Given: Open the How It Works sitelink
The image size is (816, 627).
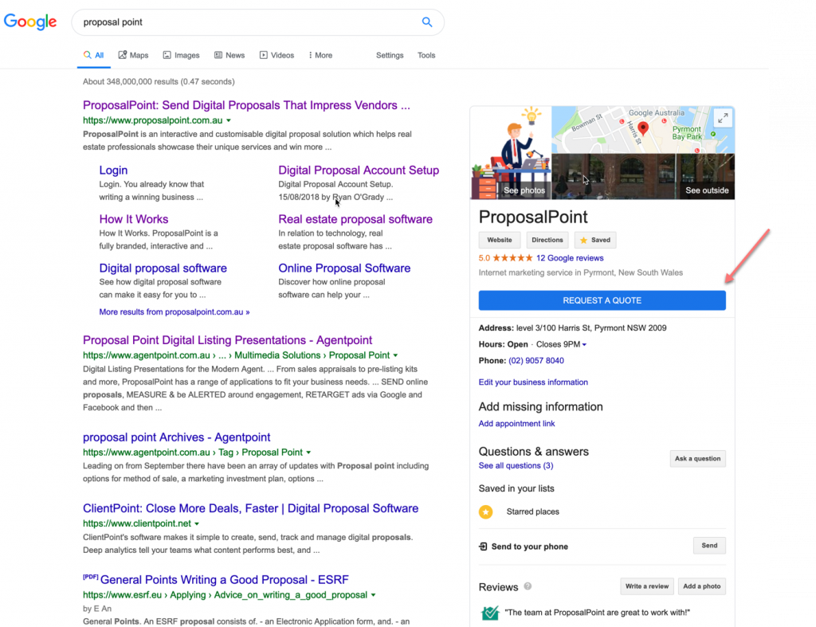Looking at the screenshot, I should click(134, 219).
